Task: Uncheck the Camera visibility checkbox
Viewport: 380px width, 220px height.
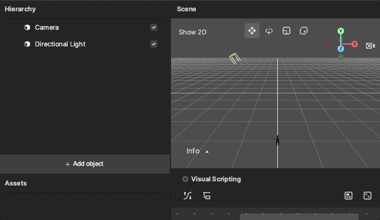Action: 154,27
